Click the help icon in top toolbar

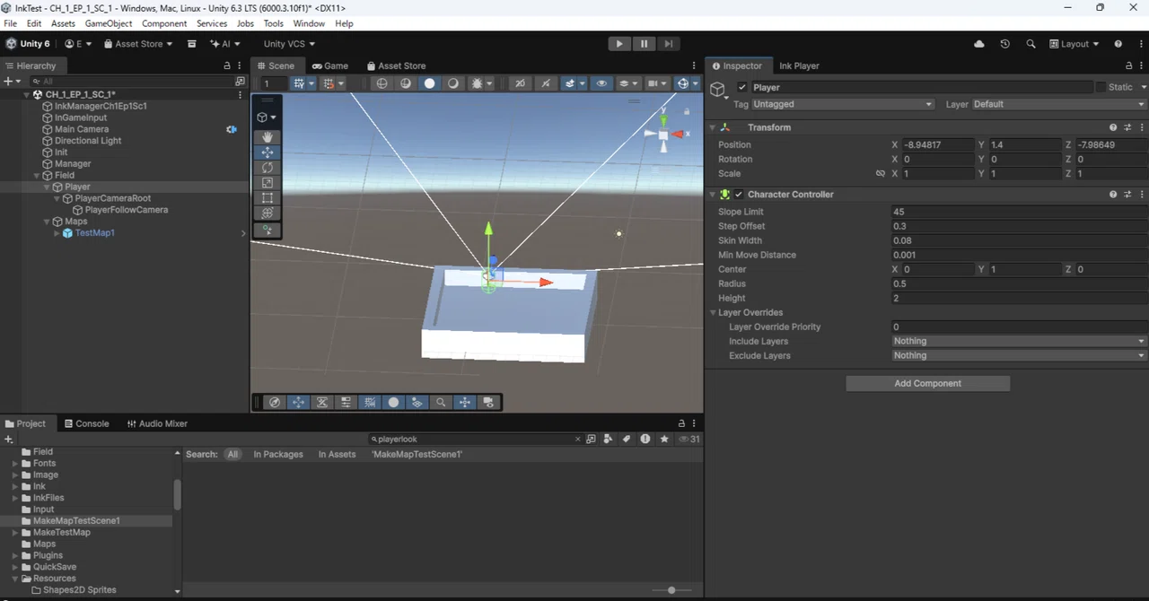(1118, 44)
